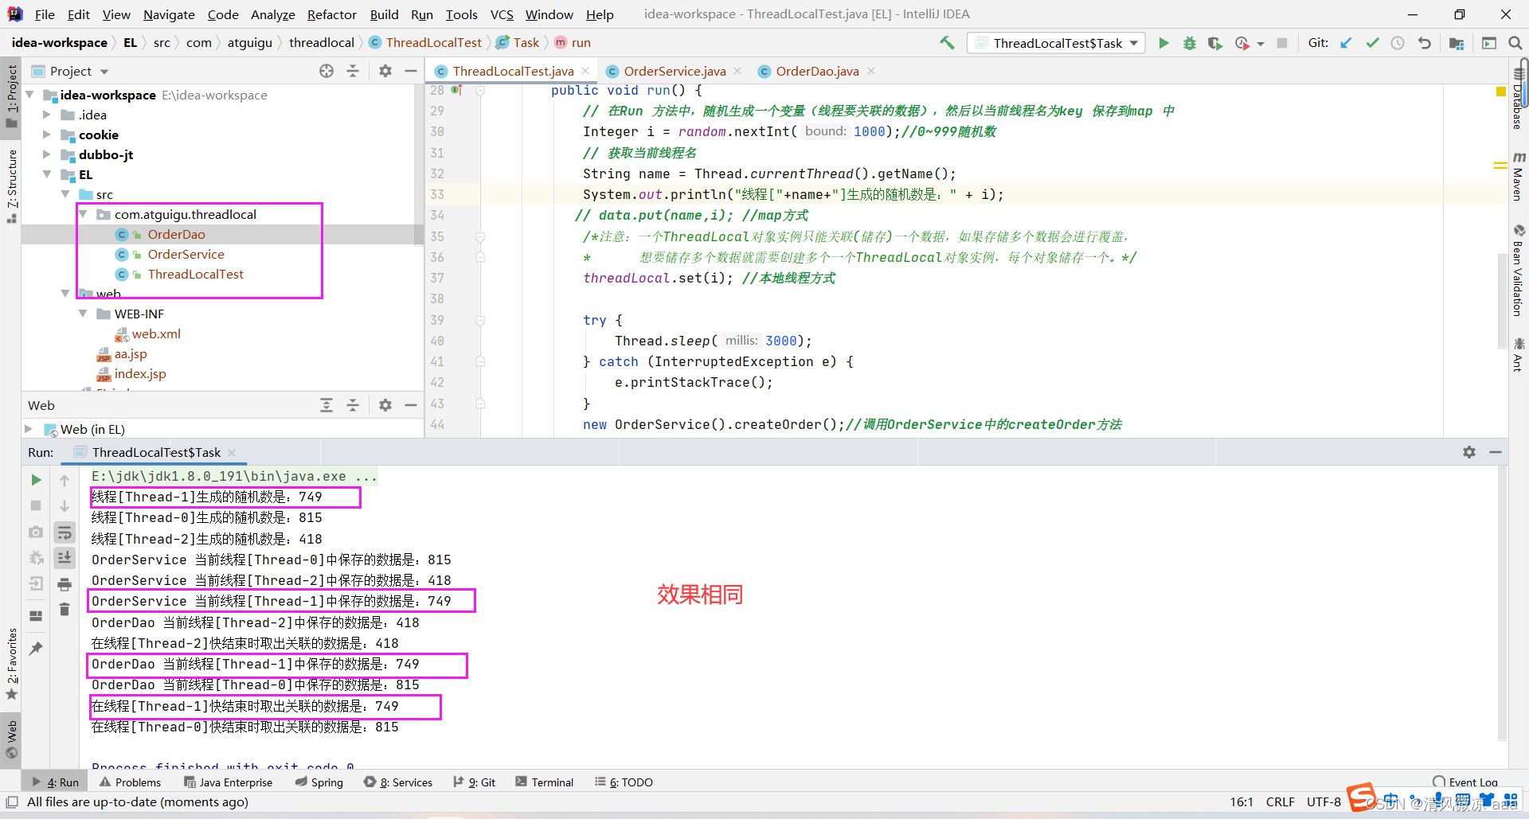Toggle the Ant side tool window
1529x819 pixels.
[x=1519, y=354]
